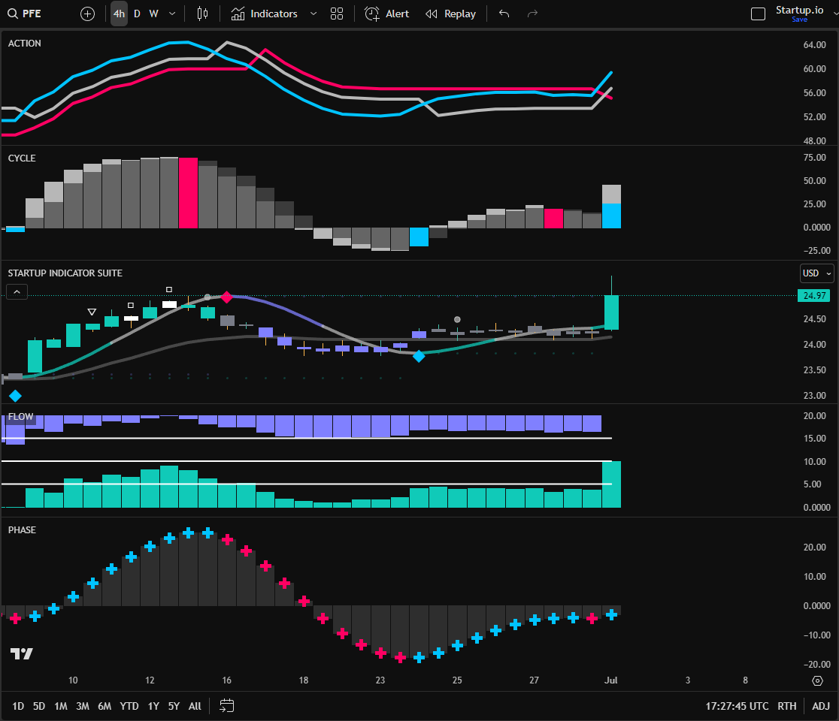
Task: Check the box beside Startup.io
Action: click(x=758, y=13)
